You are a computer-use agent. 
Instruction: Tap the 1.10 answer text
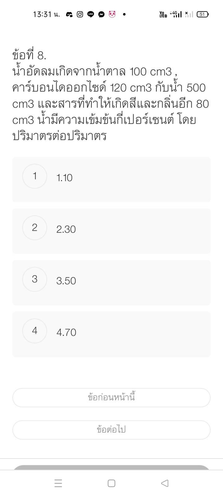64,178
